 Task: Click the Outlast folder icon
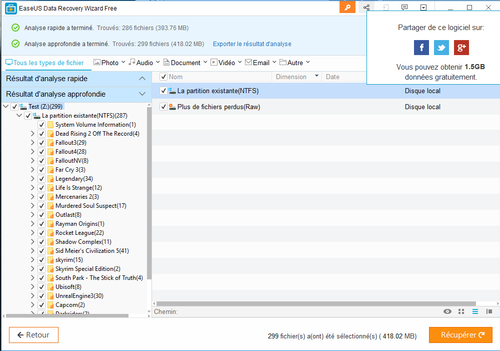50,215
